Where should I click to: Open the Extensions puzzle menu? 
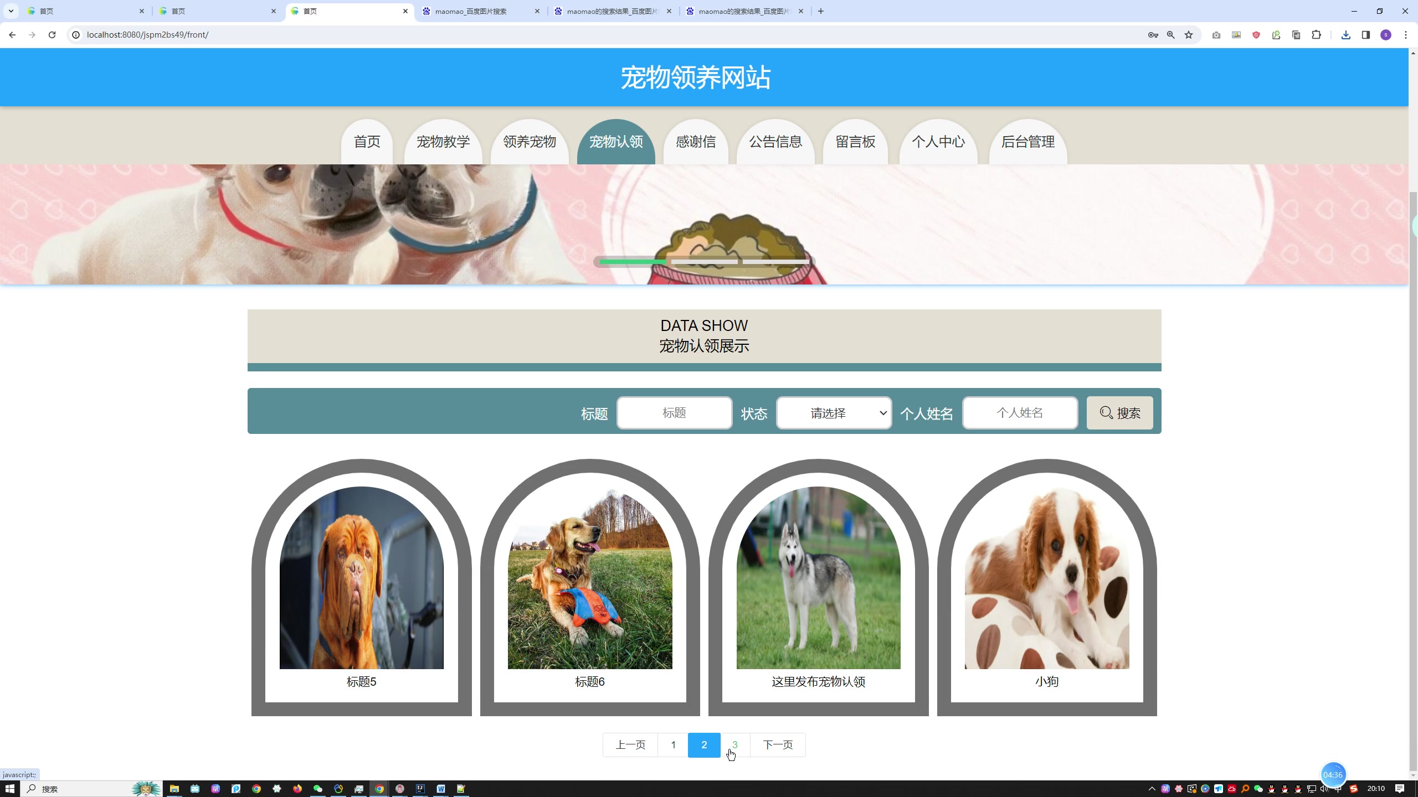coord(1317,35)
